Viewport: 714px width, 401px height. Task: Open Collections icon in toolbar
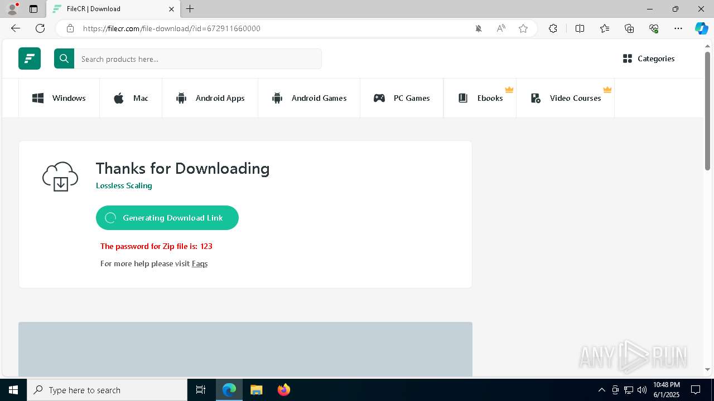pos(629,28)
